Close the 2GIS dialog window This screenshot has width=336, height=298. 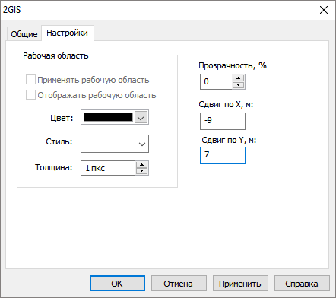324,10
